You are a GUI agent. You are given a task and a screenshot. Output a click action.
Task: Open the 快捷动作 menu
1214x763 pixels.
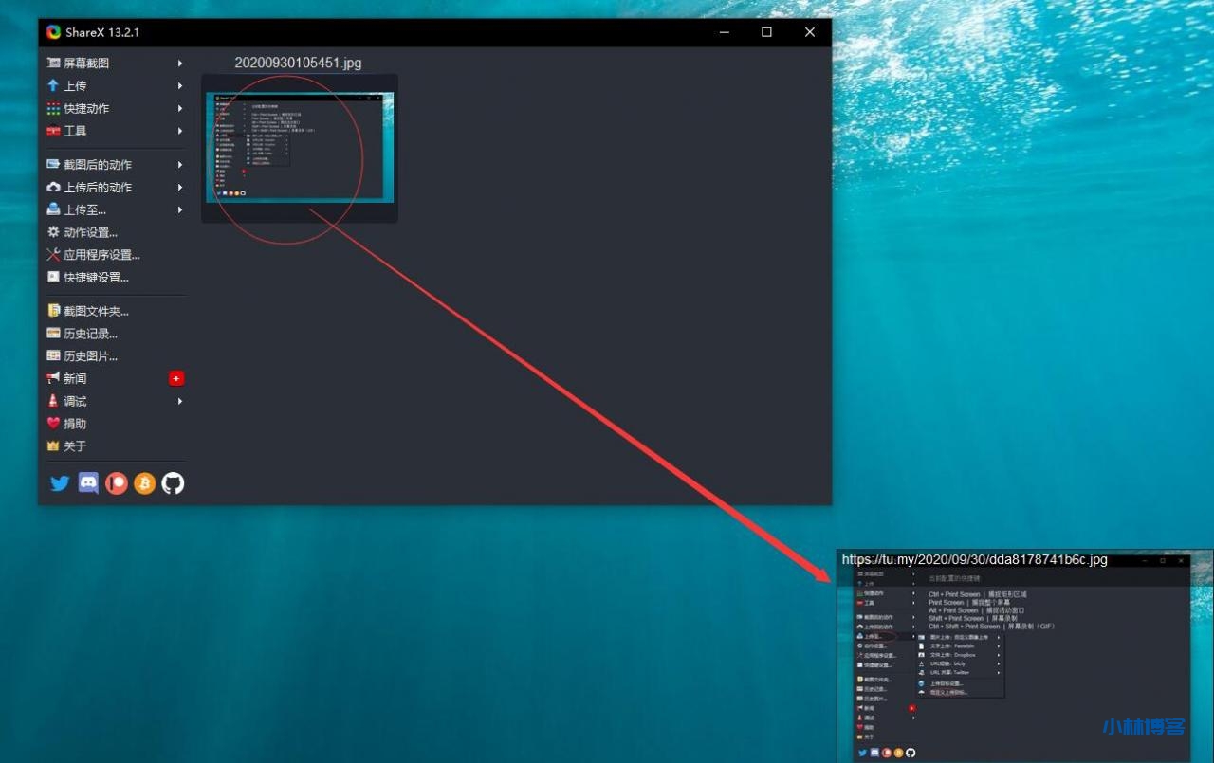[85, 109]
